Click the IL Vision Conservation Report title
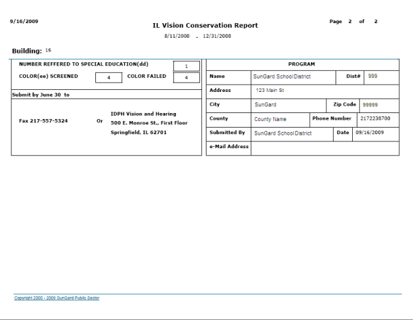Viewport: 413px width, 320px height. [205, 25]
